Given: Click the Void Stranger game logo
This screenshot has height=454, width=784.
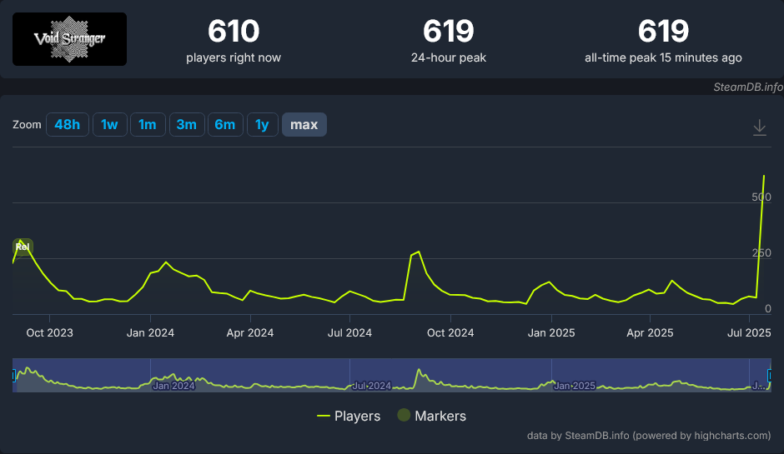Looking at the screenshot, I should 69,39.
